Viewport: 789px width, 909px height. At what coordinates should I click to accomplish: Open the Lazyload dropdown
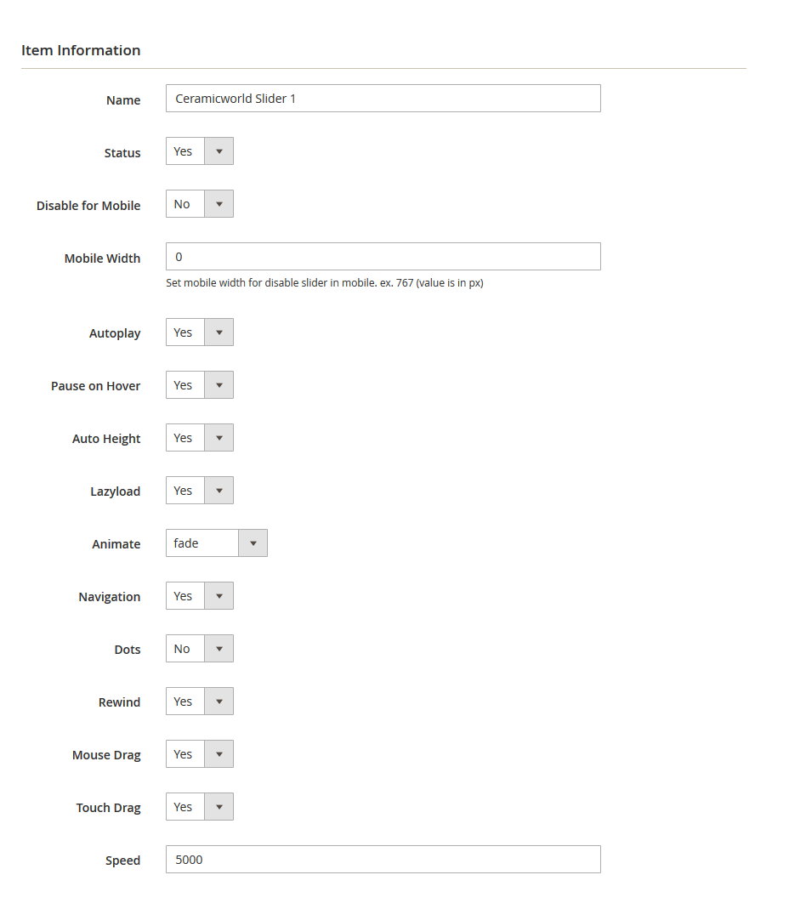(200, 491)
